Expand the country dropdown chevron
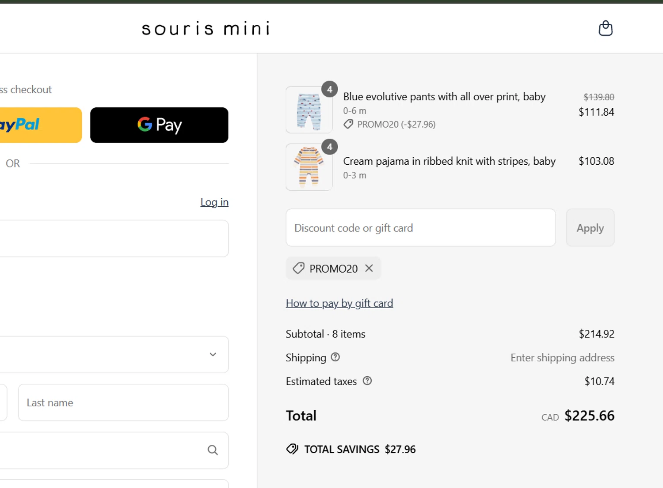 point(213,354)
